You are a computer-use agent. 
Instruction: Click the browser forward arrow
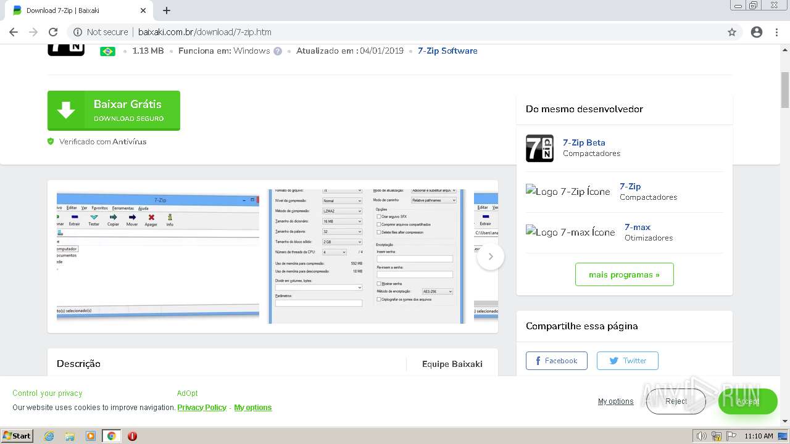click(33, 32)
